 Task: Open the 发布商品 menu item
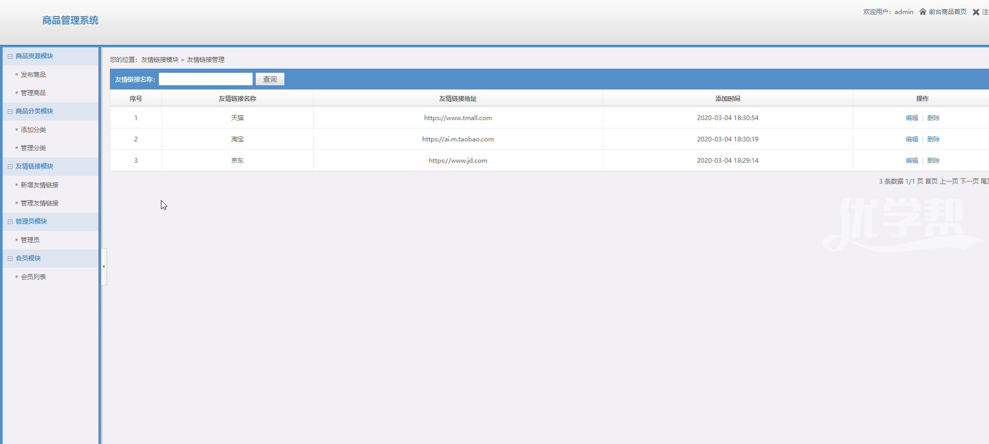(33, 75)
